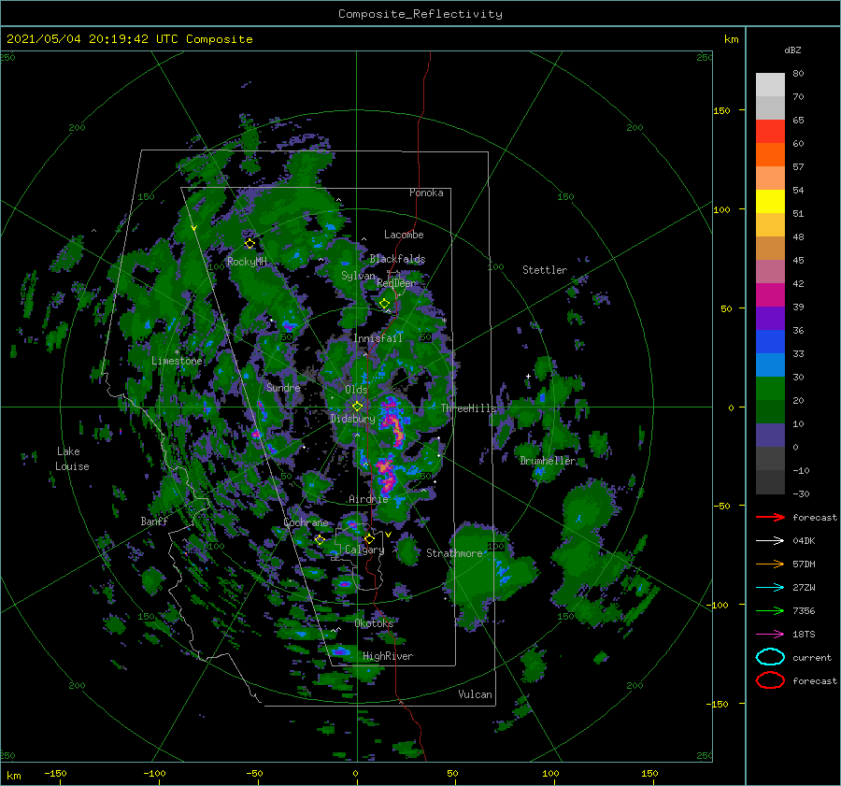The image size is (841, 786).
Task: Click the yellow diamond marker below RedDeer
Action: click(x=384, y=304)
